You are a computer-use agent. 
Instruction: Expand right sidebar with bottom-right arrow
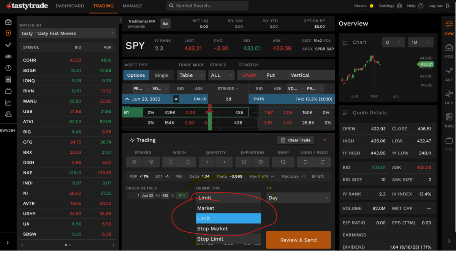[x=449, y=241]
